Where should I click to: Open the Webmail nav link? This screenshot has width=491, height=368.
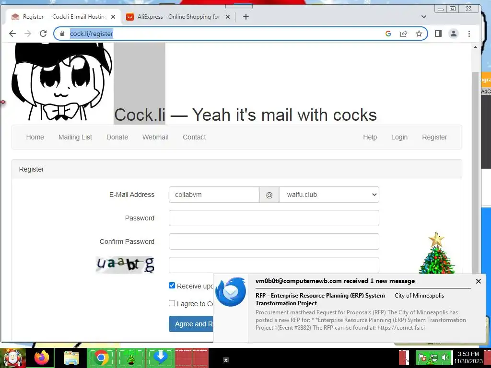click(x=155, y=137)
